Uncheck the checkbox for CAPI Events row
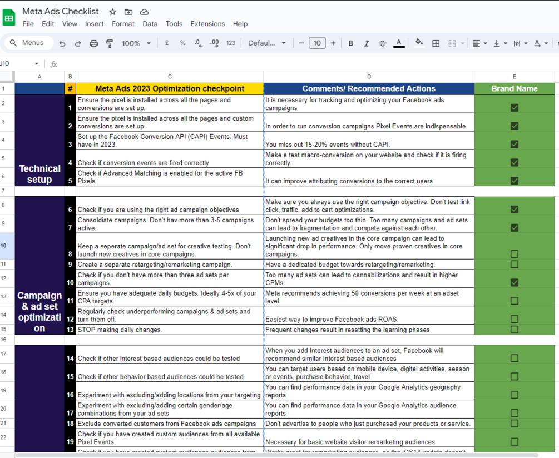 515,145
